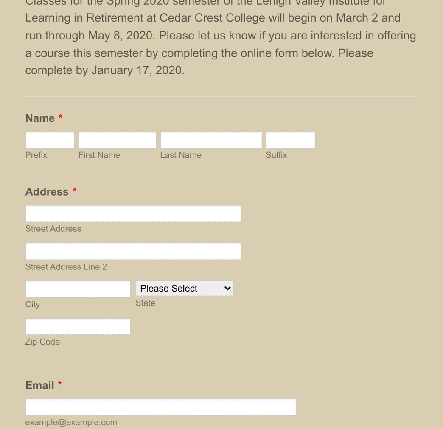Click the dropdown arrow on the State selector
This screenshot has width=443, height=429.
(227, 288)
